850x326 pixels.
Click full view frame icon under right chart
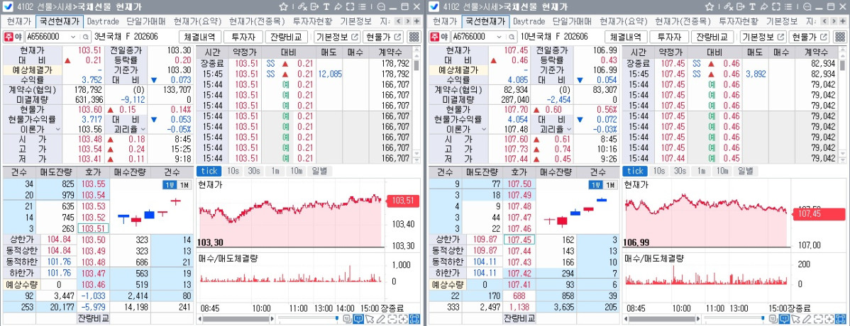841,319
